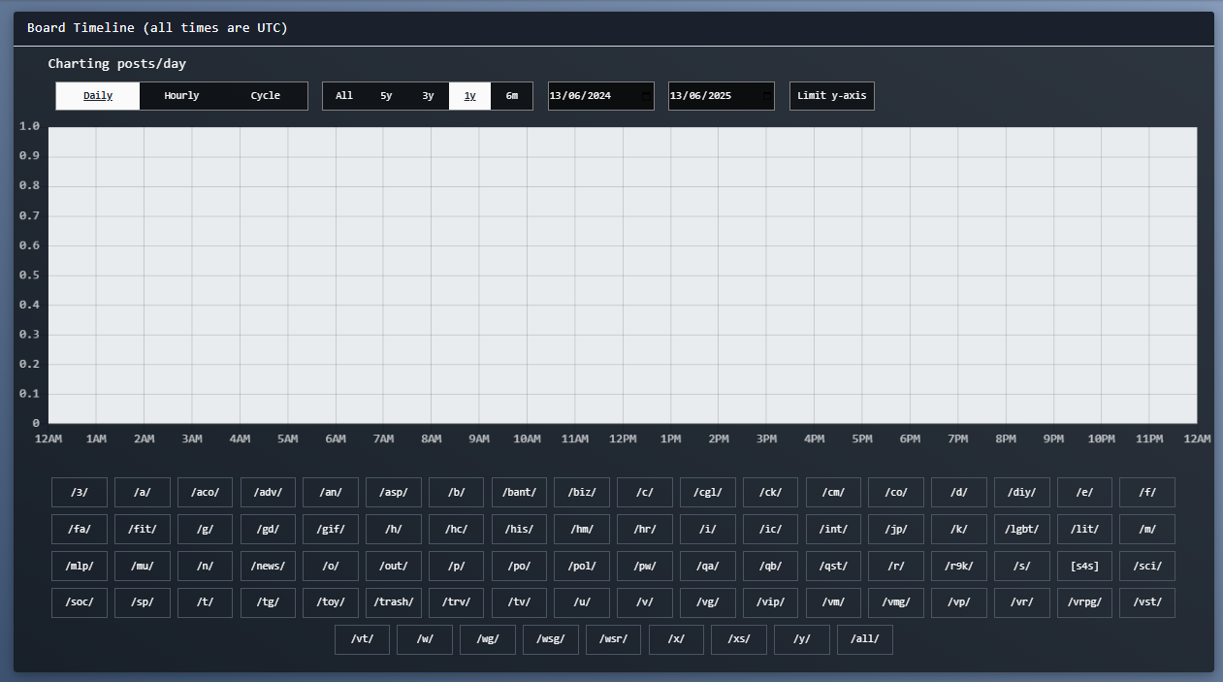Viewport: 1223px width, 682px height.
Task: Open calendar picker in end date field
Action: pyautogui.click(x=767, y=96)
